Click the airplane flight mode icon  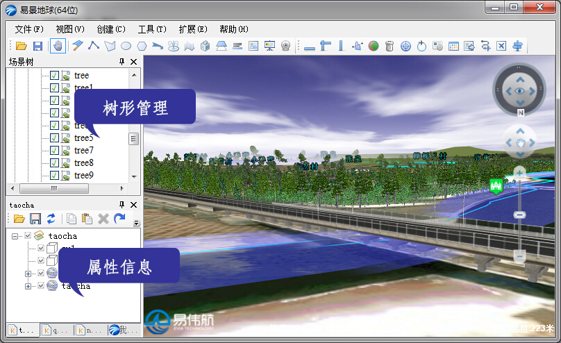pyautogui.click(x=501, y=46)
